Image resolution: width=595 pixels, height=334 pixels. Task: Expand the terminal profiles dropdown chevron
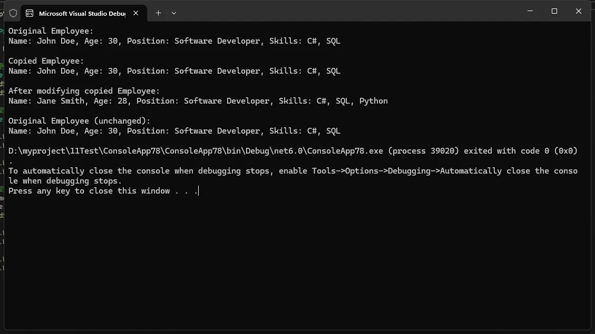(174, 13)
